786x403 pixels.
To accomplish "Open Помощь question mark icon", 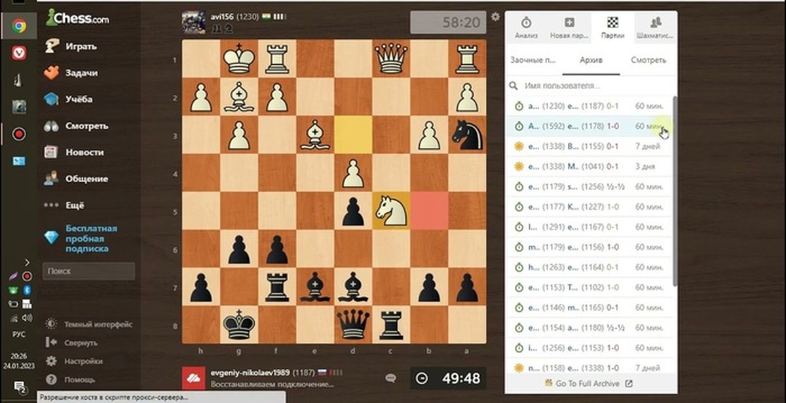I will [x=51, y=379].
